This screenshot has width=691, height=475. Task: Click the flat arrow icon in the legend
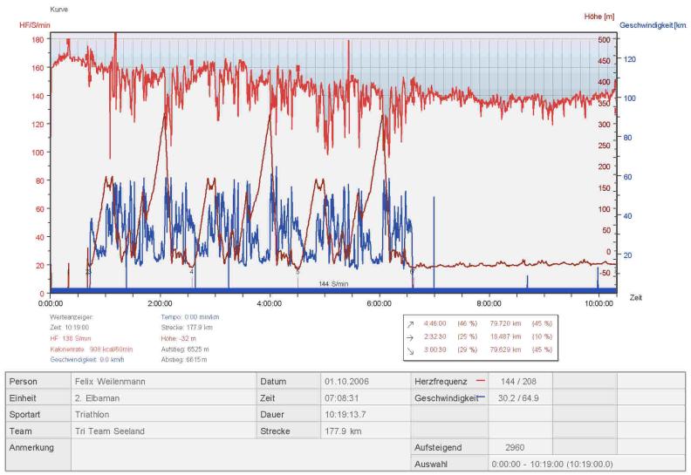(409, 336)
